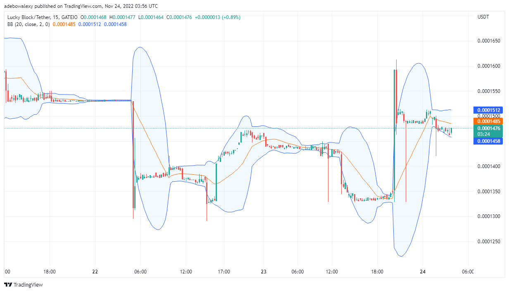Click the BB (20, close, 2, 0) indicator label

pyautogui.click(x=29, y=24)
